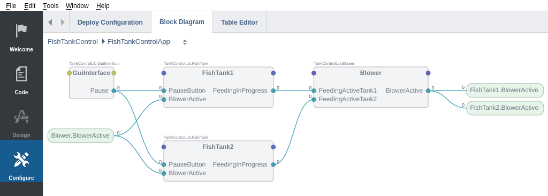The width and height of the screenshot is (548, 196).
Task: Click the forward navigation arrow
Action: [63, 22]
